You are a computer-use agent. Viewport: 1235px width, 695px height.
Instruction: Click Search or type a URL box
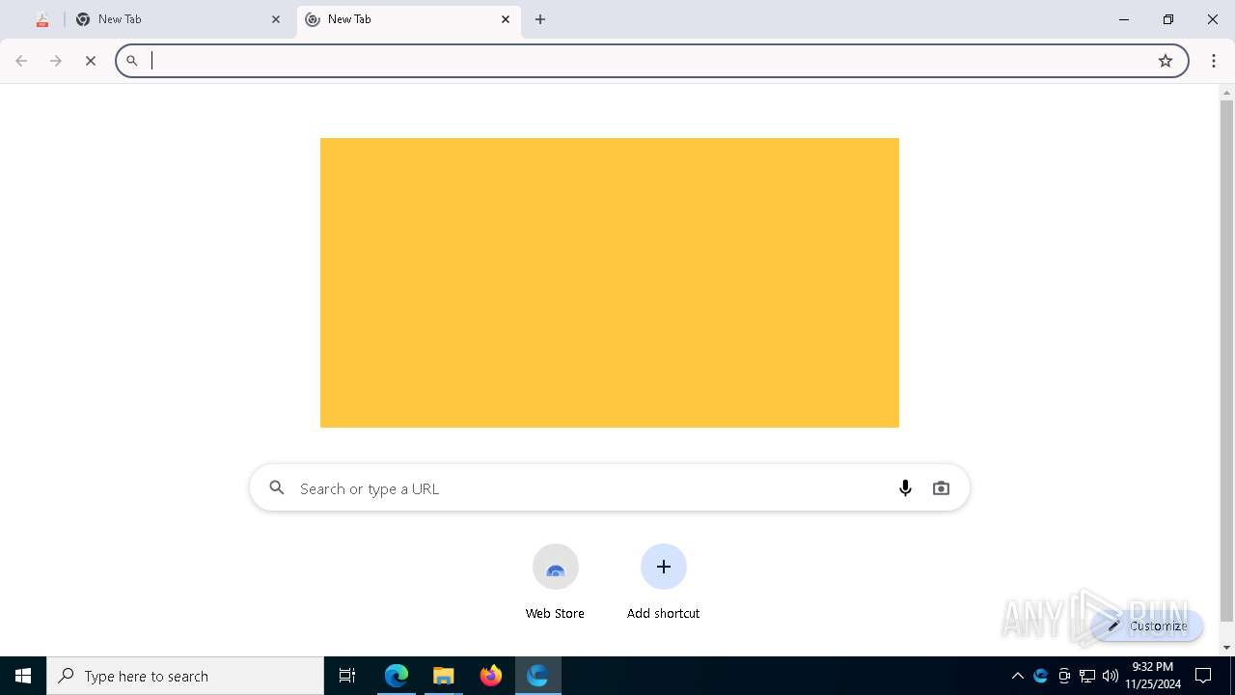click(x=610, y=488)
